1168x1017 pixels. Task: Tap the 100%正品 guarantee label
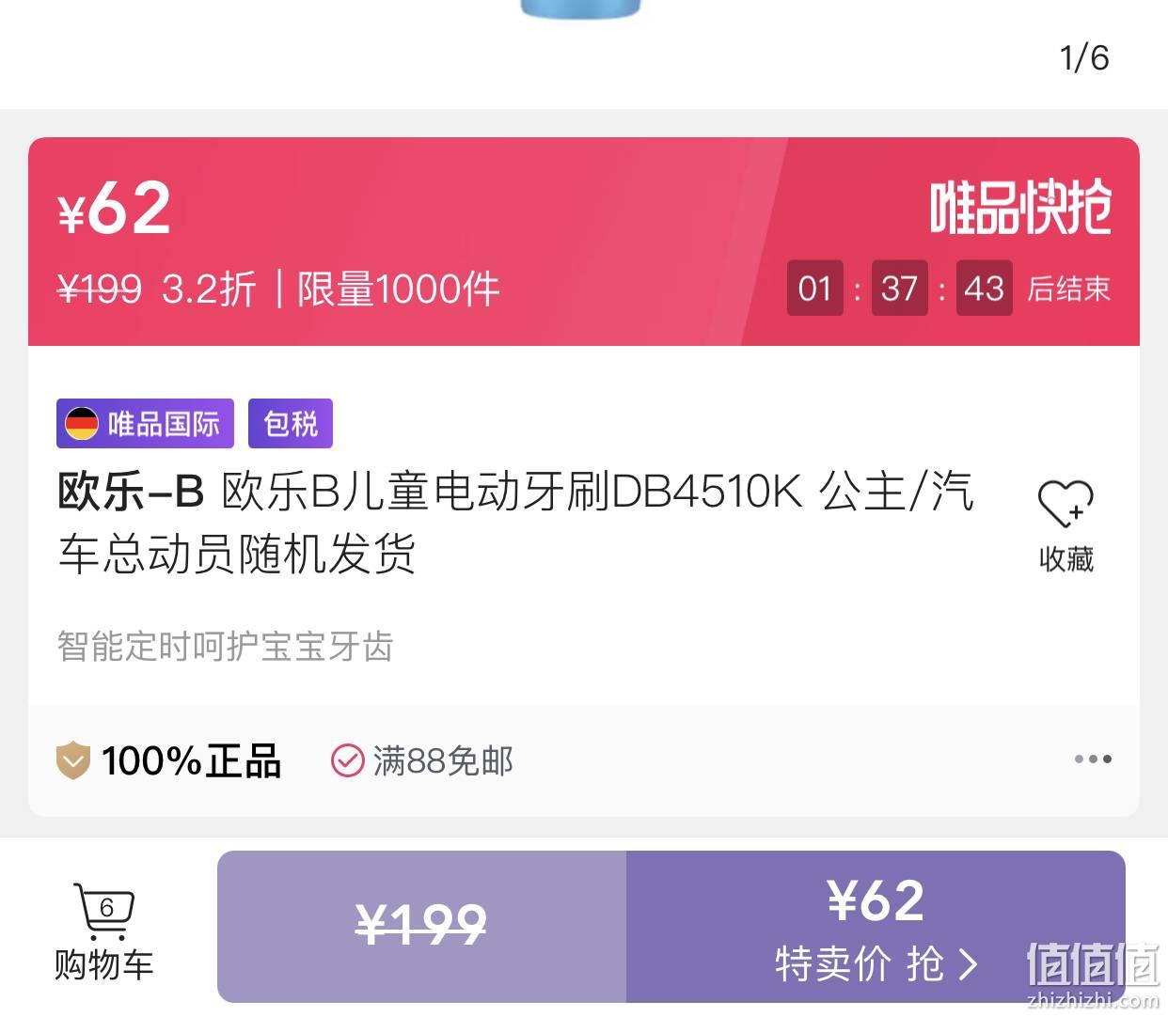point(191,760)
